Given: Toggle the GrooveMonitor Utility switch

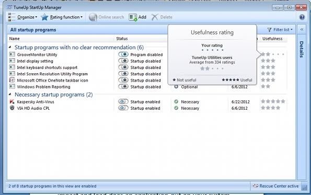Looking at the screenshot, I should (123, 54).
